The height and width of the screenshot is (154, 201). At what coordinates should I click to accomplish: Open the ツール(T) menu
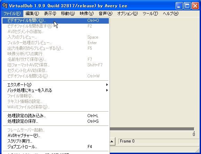pos(150,14)
